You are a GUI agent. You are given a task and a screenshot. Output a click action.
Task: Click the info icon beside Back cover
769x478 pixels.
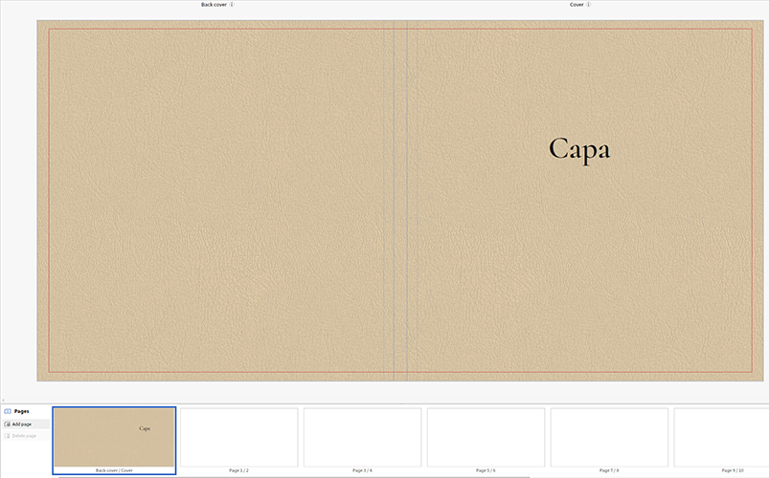click(232, 5)
